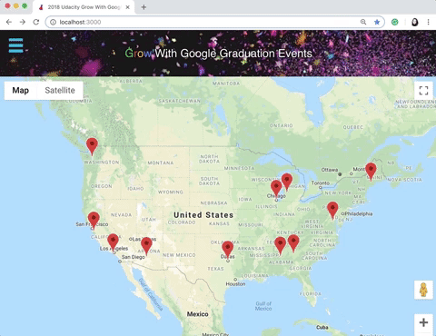This screenshot has height=336, width=436.
Task: Open the hamburger menu in header
Action: click(x=15, y=45)
